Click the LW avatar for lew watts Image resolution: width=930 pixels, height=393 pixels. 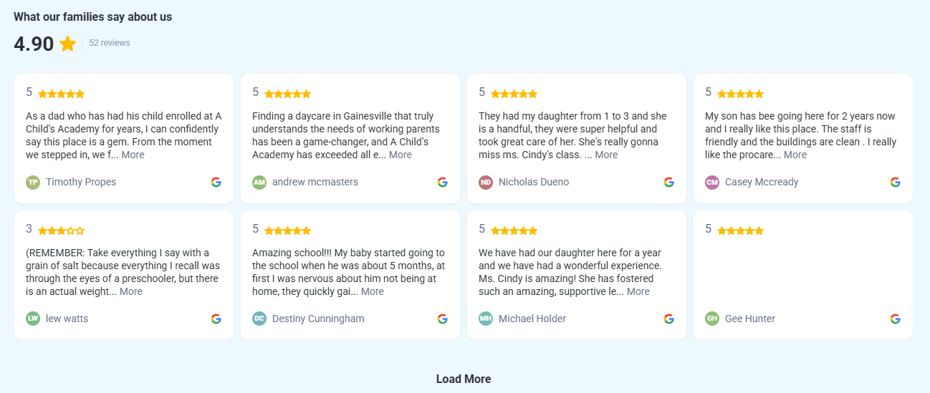point(33,319)
